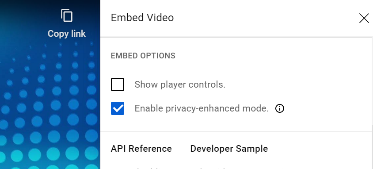Uncheck Enable privacy-enhanced mode checkbox

pyautogui.click(x=118, y=108)
